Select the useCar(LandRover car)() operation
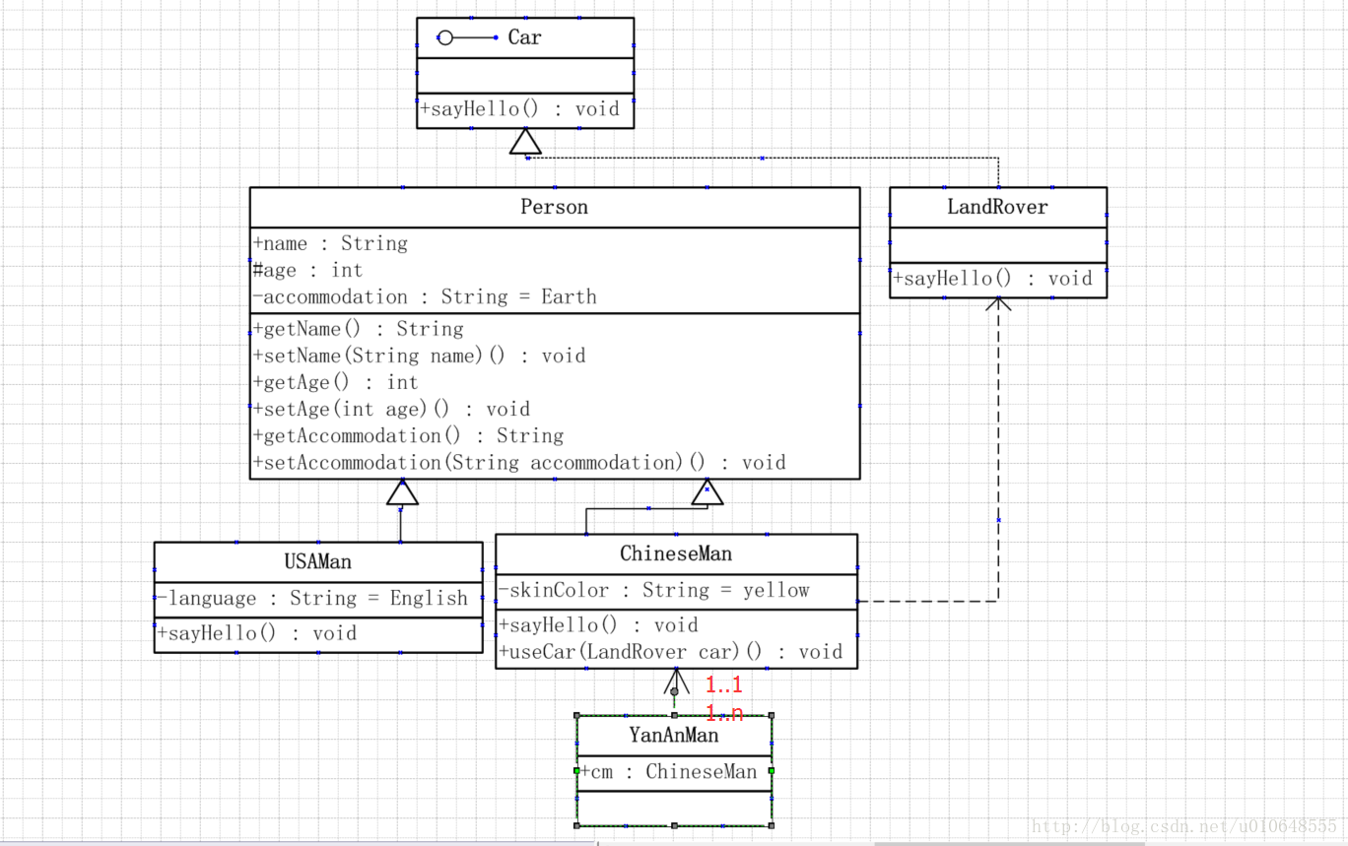 click(x=671, y=652)
